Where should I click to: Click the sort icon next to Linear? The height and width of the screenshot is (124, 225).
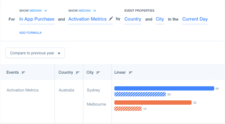(131, 73)
